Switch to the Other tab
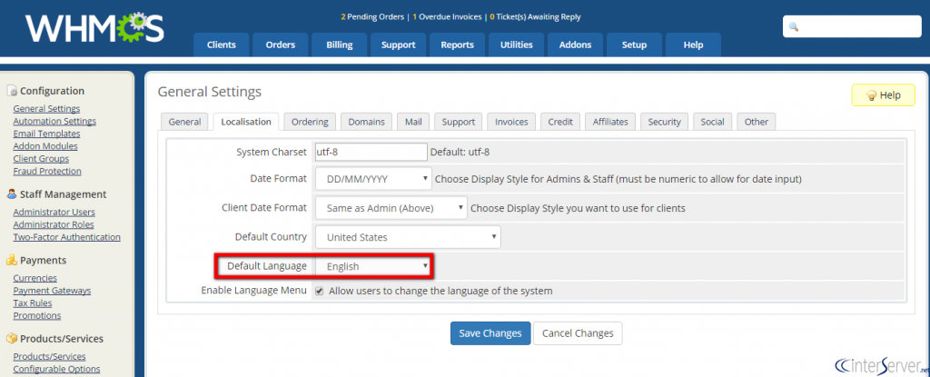This screenshot has width=930, height=377. pyautogui.click(x=757, y=122)
